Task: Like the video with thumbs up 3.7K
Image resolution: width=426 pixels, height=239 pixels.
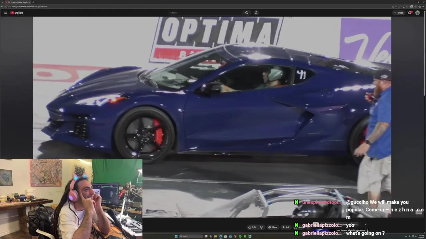Action: (x=252, y=227)
